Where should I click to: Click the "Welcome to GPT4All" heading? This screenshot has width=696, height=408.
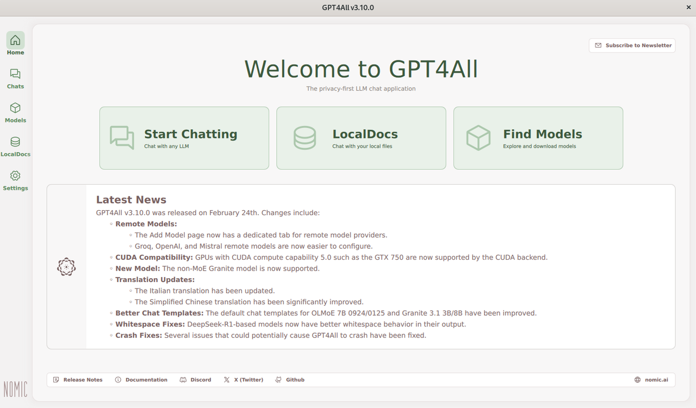coord(361,69)
